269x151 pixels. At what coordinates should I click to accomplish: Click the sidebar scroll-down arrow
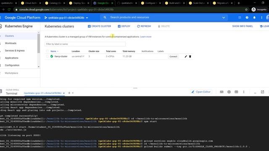click(39, 67)
